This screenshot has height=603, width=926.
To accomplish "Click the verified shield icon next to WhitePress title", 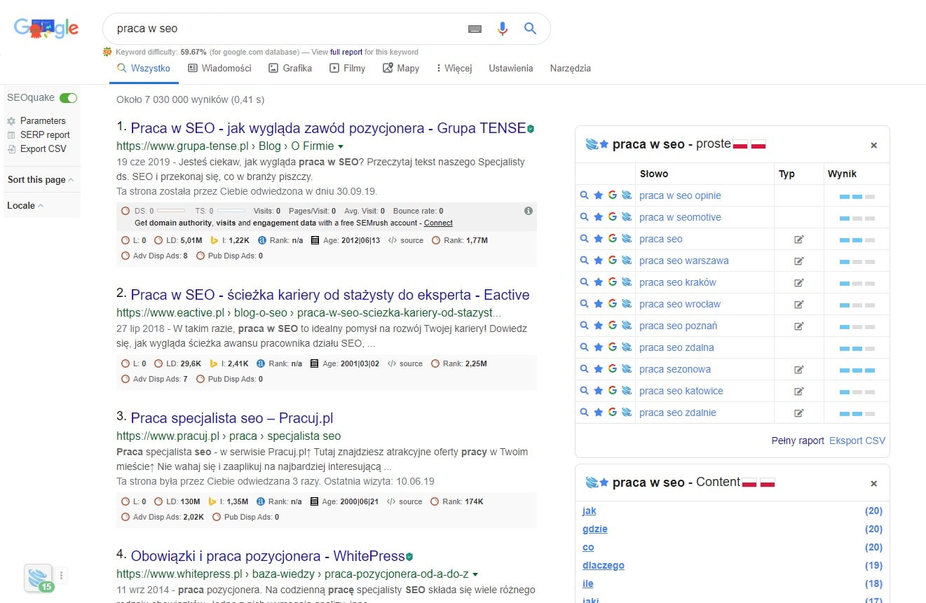I will (409, 557).
